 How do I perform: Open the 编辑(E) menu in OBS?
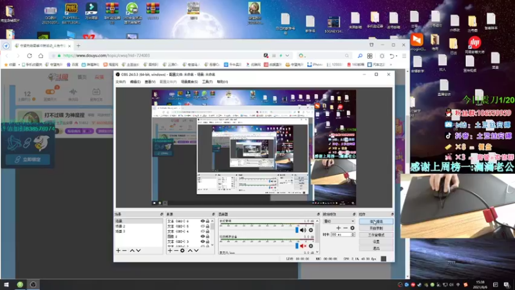[x=135, y=82]
